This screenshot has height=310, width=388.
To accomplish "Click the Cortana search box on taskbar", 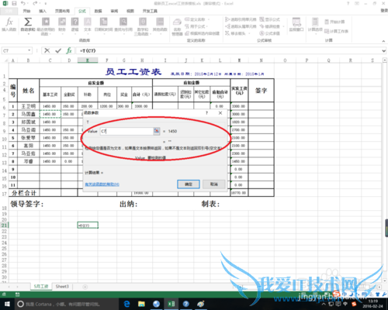I will point(66,304).
